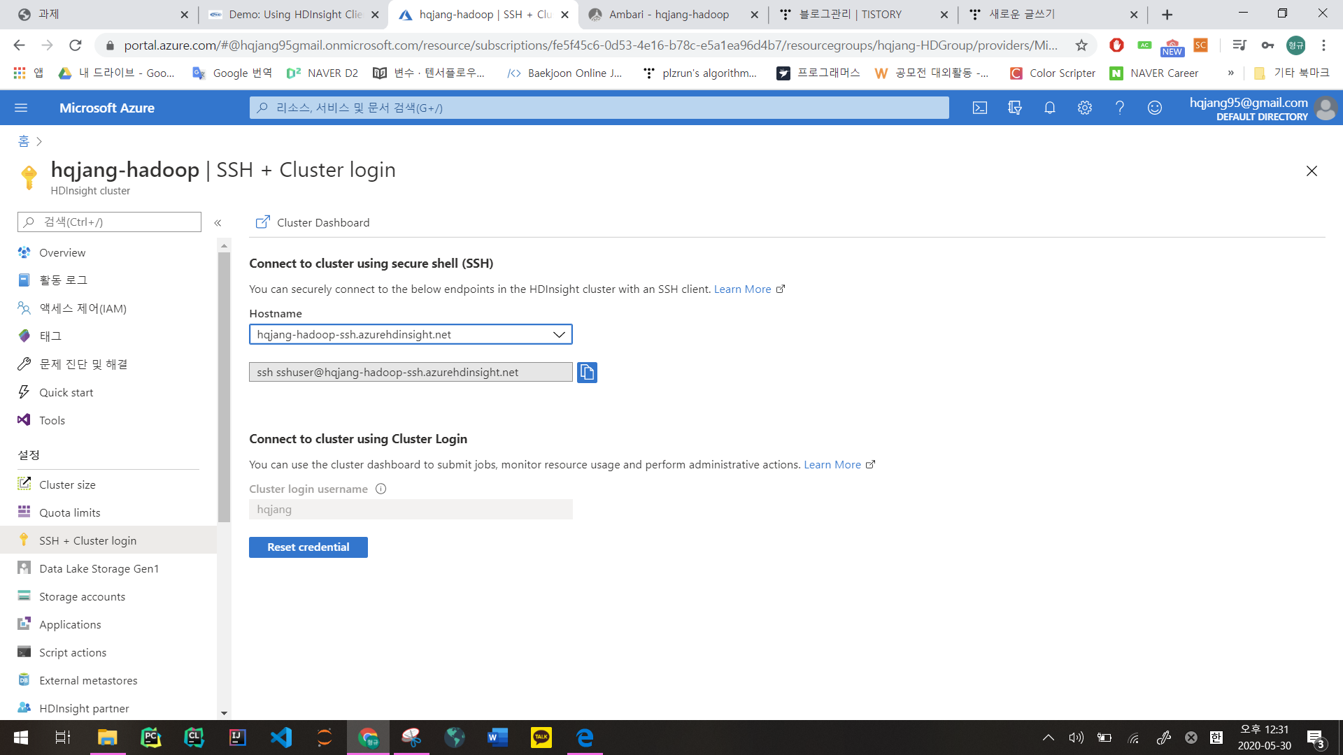The height and width of the screenshot is (755, 1343).
Task: Click the scroll down arrow in sidebar
Action: pos(224,713)
